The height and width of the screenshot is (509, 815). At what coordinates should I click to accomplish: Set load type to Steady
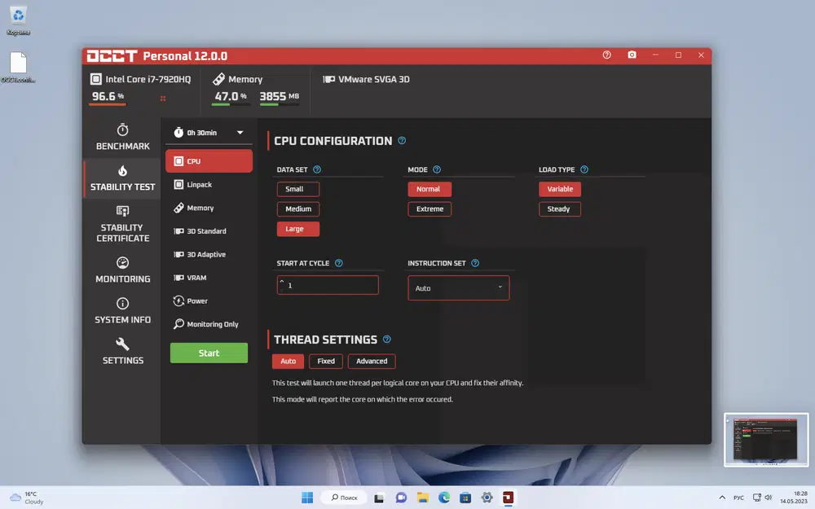click(x=560, y=208)
